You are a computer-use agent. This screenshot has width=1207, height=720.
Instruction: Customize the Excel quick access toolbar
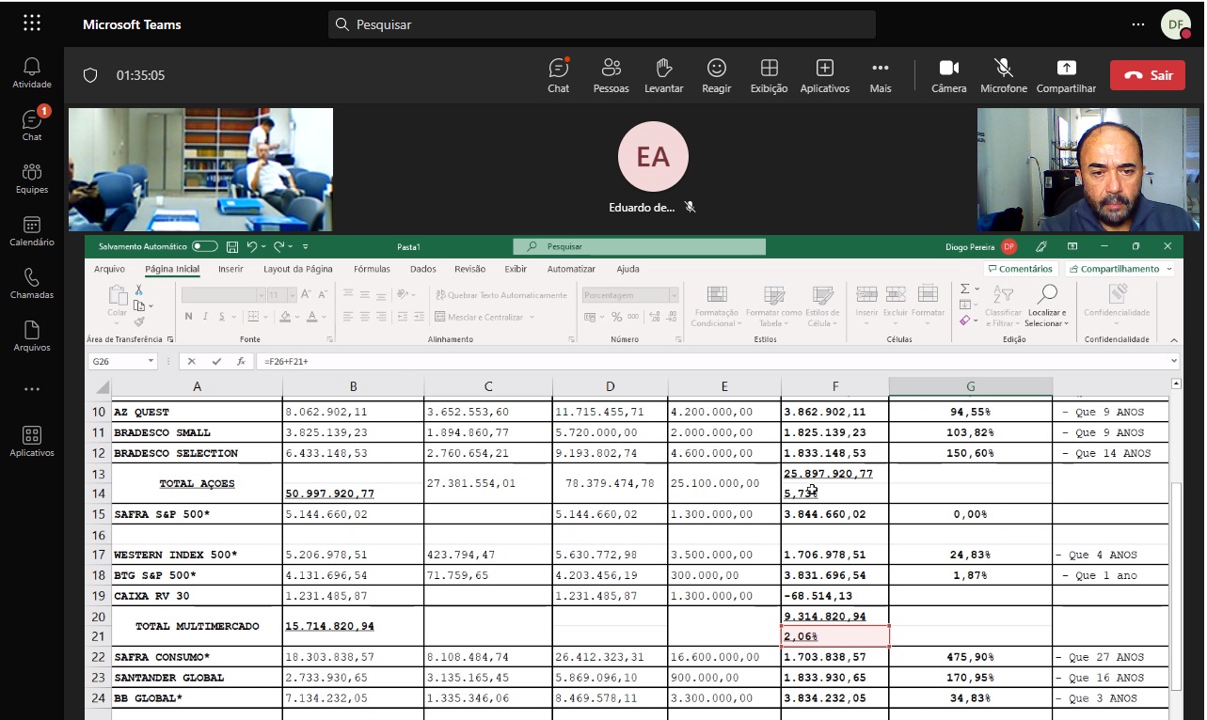tap(305, 246)
